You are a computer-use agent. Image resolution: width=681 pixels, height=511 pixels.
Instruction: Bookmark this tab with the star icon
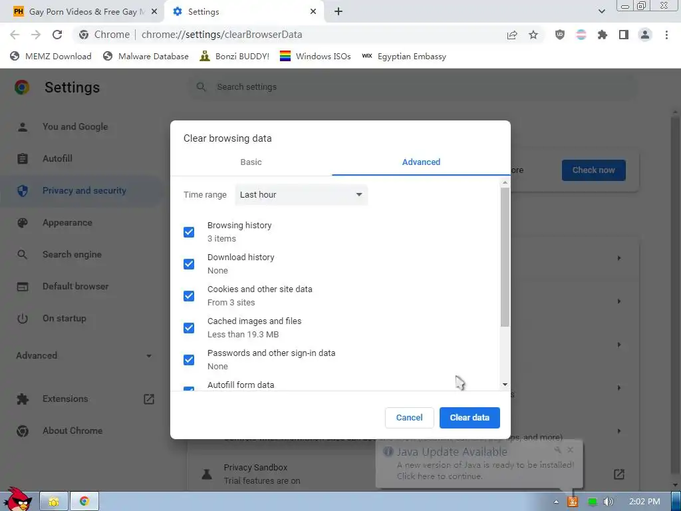click(533, 35)
